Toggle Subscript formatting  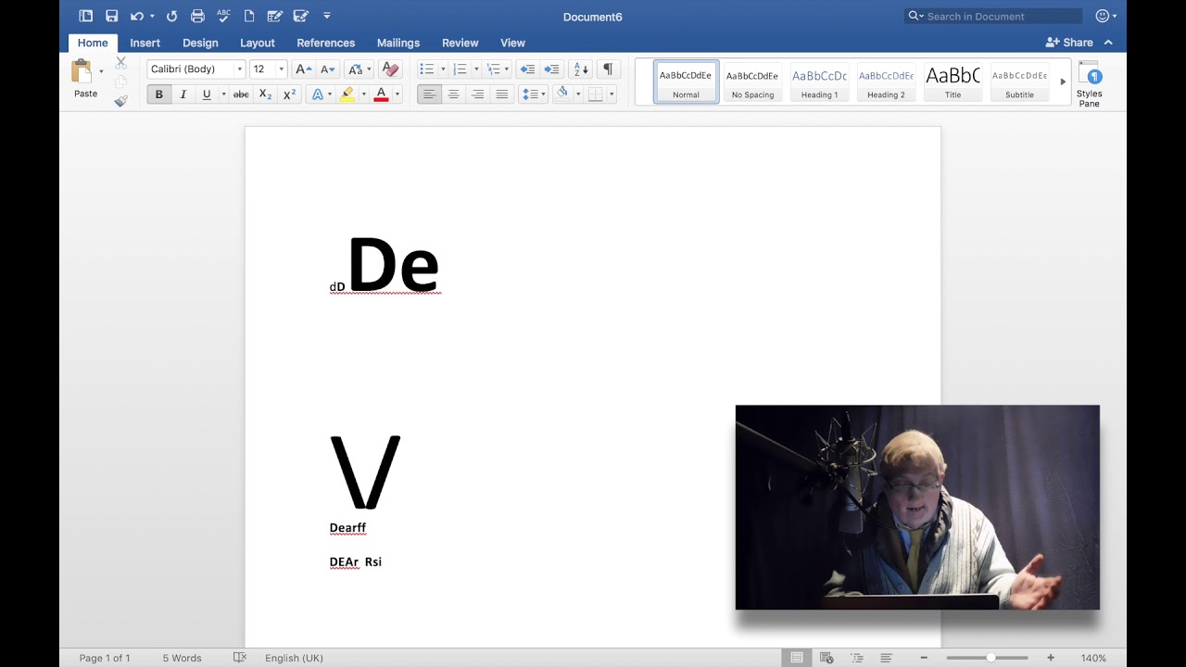(x=265, y=94)
